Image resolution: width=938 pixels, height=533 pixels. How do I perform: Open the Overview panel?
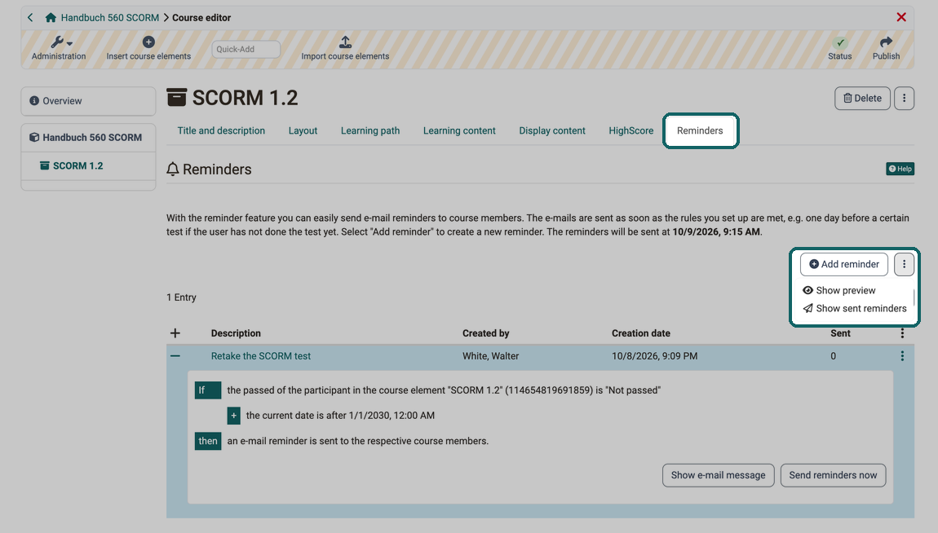(89, 101)
